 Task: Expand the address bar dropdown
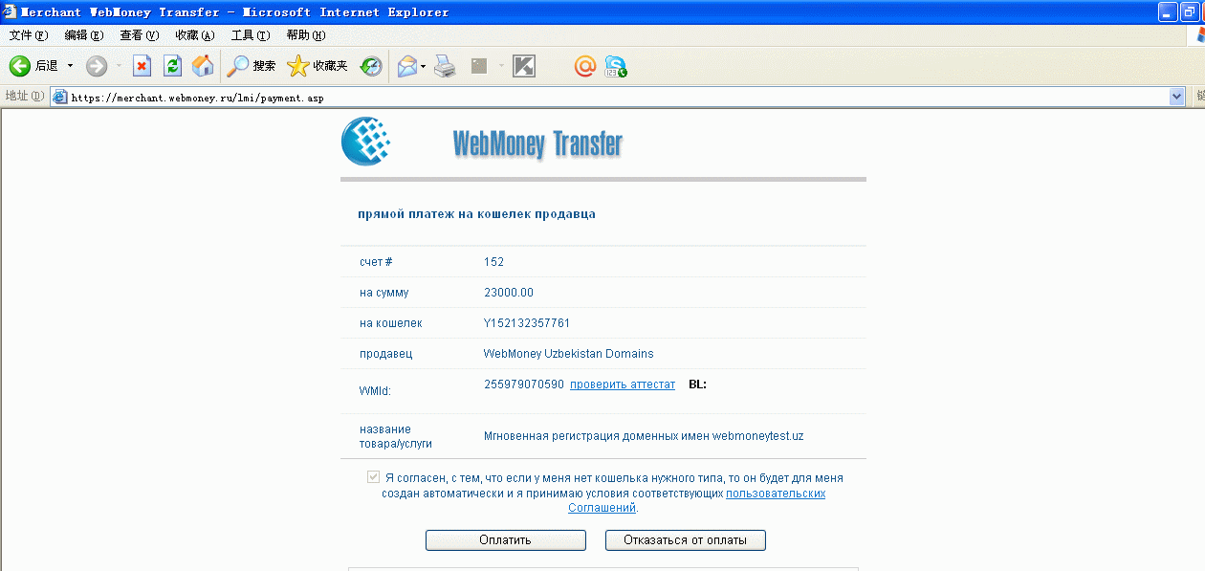coord(1177,97)
